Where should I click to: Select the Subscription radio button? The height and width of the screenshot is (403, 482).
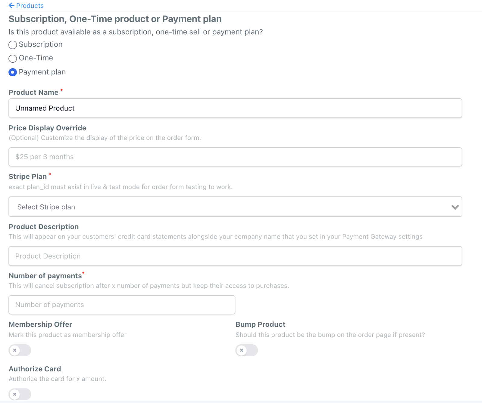point(13,45)
